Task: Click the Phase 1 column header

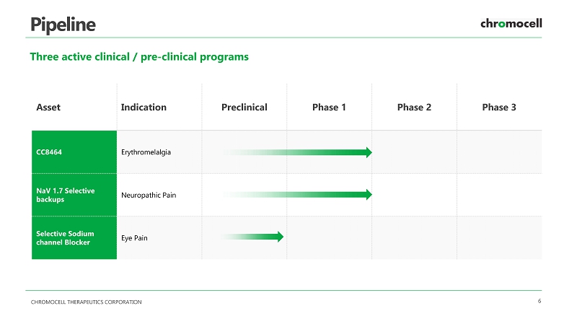Action: click(x=329, y=108)
